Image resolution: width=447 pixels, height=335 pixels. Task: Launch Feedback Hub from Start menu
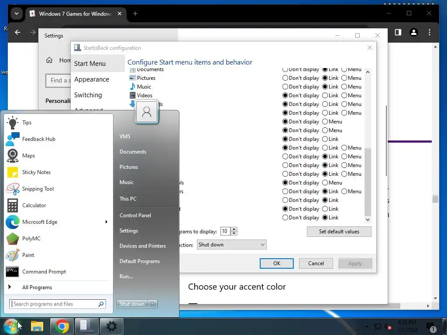[58, 139]
